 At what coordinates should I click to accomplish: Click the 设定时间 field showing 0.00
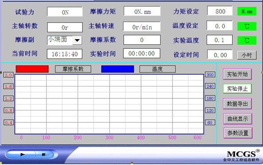pos(220,55)
